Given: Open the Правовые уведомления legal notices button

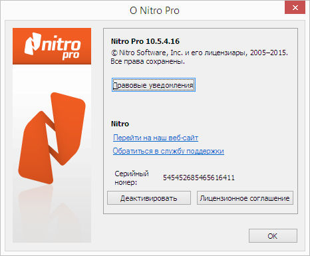Looking at the screenshot, I should pos(154,85).
